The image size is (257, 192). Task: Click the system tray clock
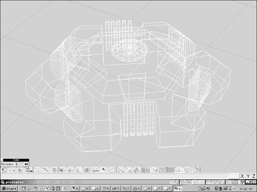pyautogui.click(x=246, y=189)
